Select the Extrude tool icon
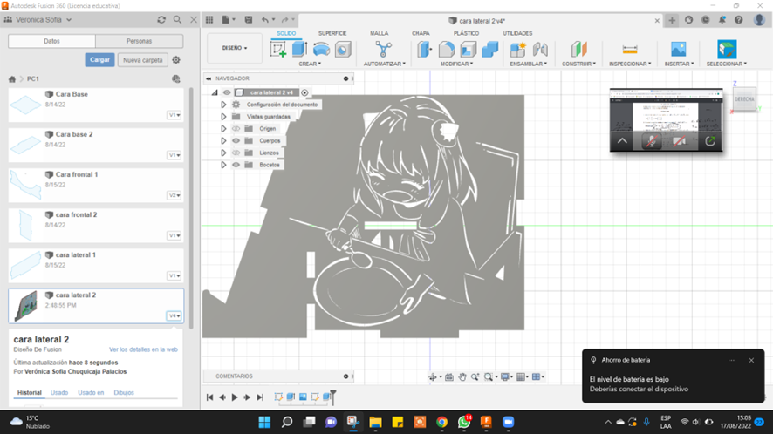Screen dimensions: 773x434 point(300,50)
